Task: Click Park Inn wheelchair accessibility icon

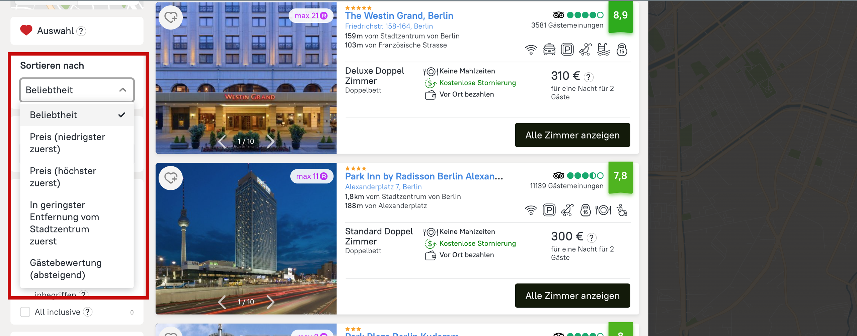Action: coord(622,210)
